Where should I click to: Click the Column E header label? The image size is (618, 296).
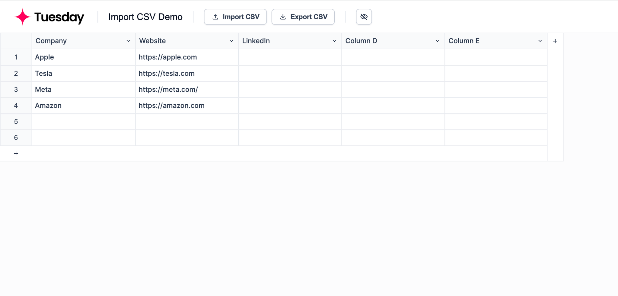464,41
